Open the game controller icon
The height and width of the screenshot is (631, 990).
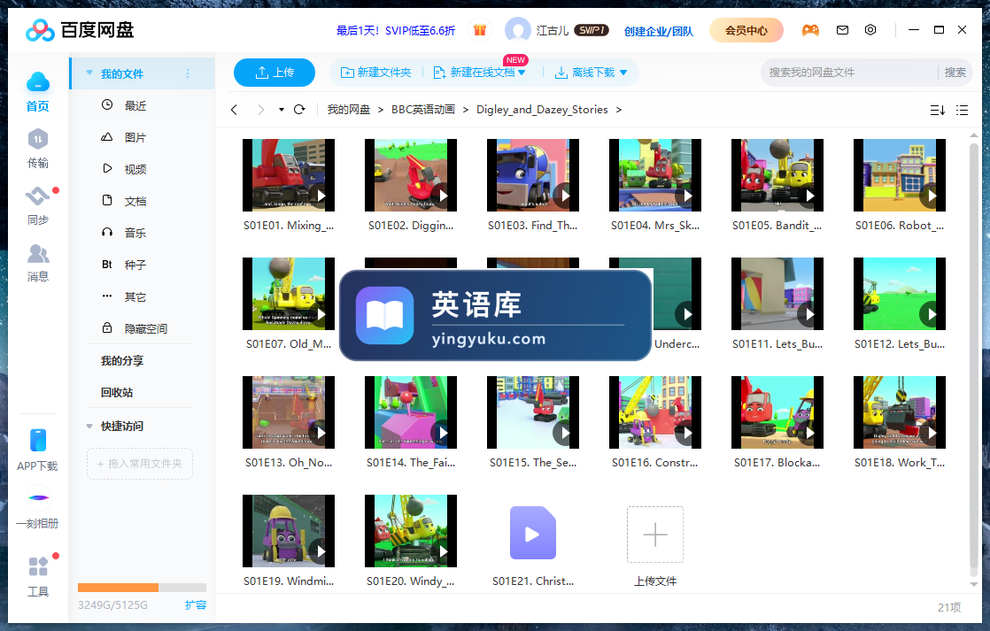(811, 30)
